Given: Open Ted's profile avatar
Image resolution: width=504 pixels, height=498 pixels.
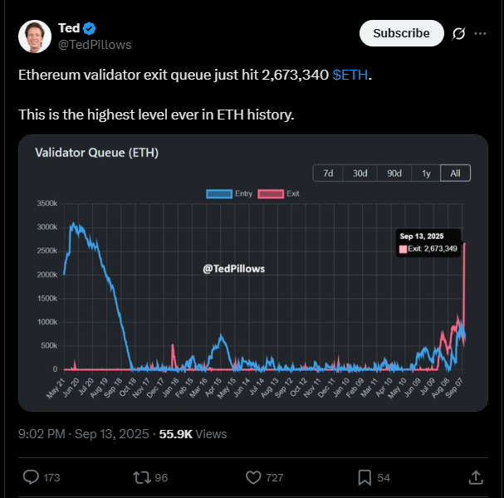Looking at the screenshot, I should click(35, 37).
